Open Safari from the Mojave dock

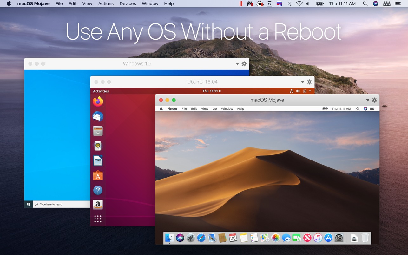pyautogui.click(x=201, y=238)
